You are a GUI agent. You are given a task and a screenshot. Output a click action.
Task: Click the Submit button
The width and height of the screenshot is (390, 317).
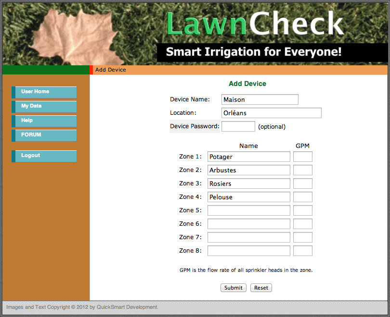point(234,288)
